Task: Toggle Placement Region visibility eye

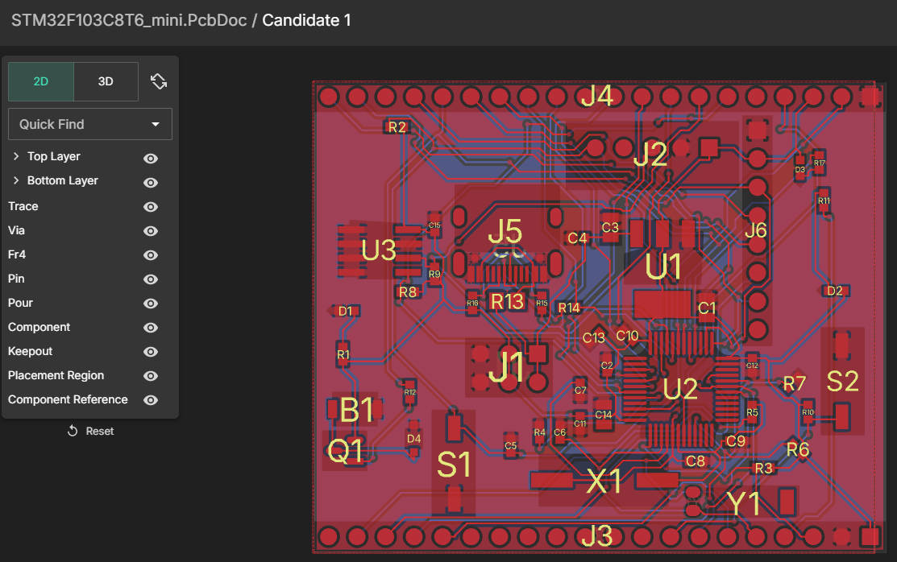Action: (x=151, y=376)
